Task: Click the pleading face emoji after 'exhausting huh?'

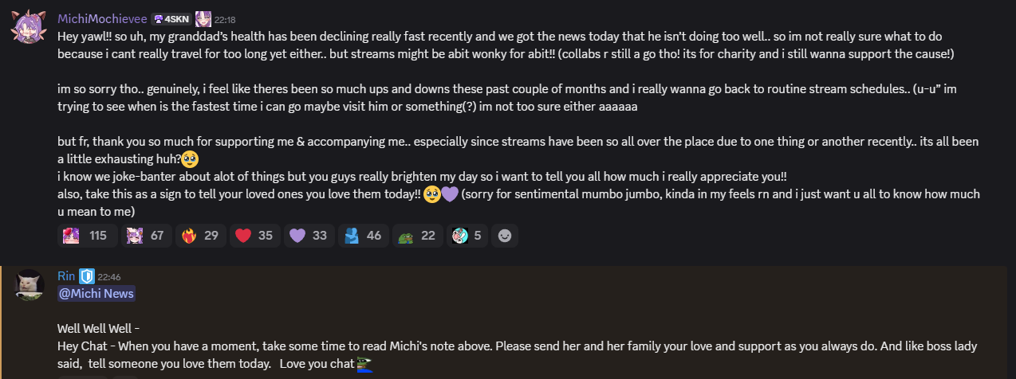Action: [189, 159]
